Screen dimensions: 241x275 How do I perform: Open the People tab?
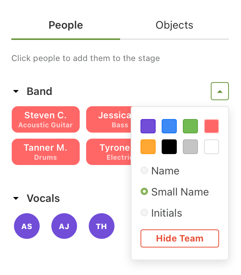66,25
